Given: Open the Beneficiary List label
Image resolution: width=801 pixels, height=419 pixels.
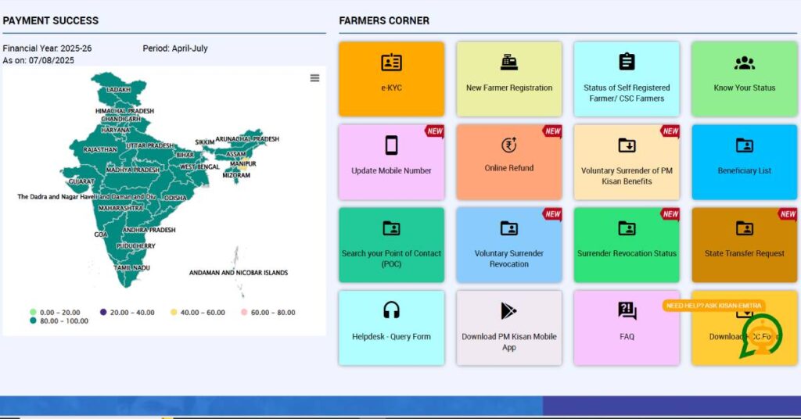Looking at the screenshot, I should 745,170.
